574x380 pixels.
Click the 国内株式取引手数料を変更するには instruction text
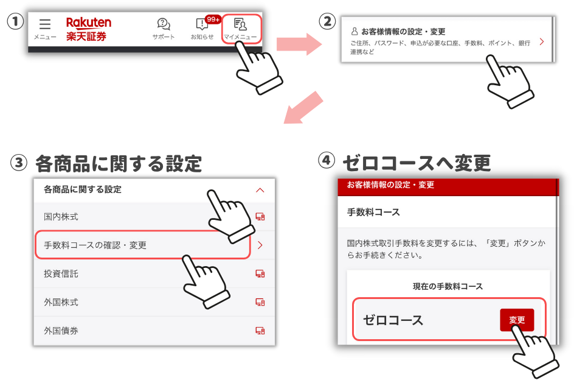click(x=446, y=249)
